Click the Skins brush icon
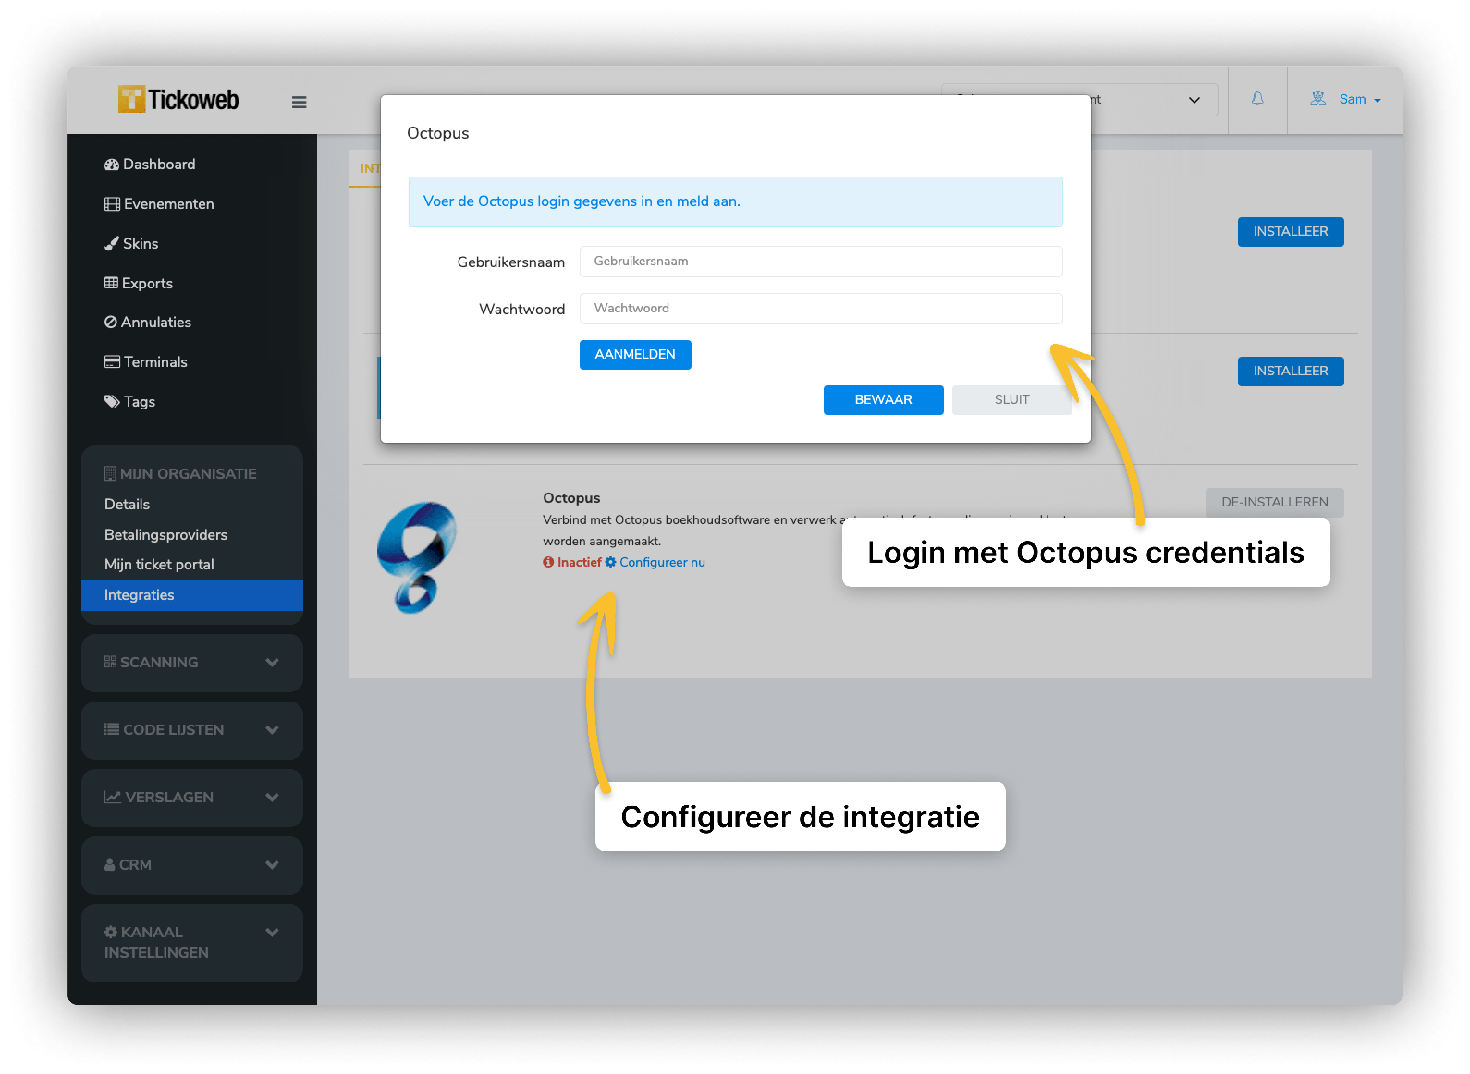 [111, 244]
